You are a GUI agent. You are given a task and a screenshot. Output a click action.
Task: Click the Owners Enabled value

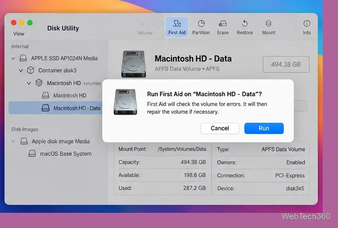(x=296, y=162)
